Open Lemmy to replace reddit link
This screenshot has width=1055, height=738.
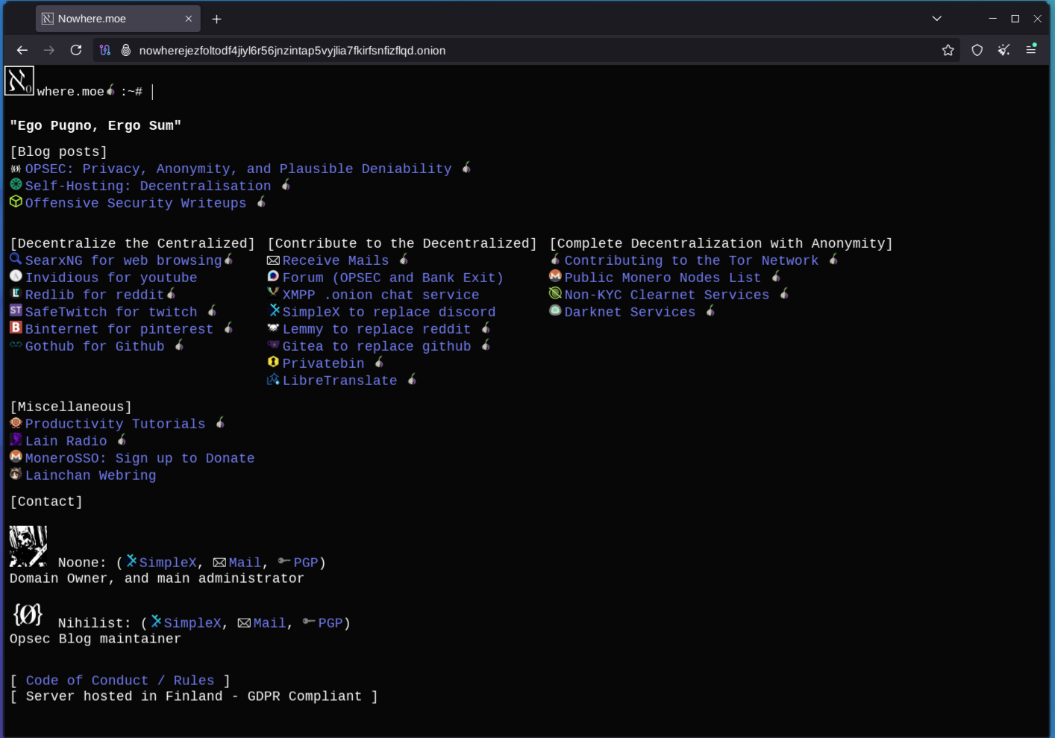click(376, 330)
